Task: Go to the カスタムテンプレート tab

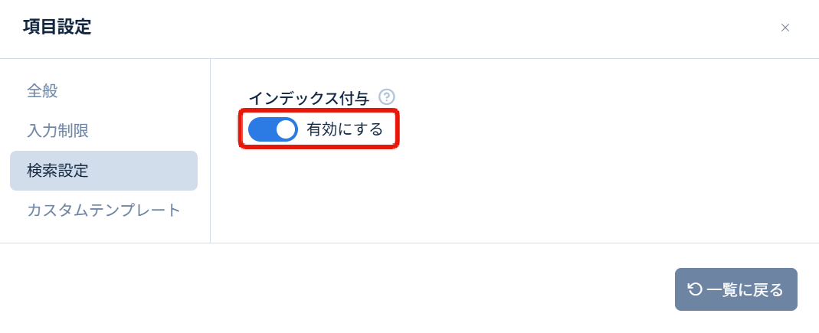Action: tap(104, 211)
